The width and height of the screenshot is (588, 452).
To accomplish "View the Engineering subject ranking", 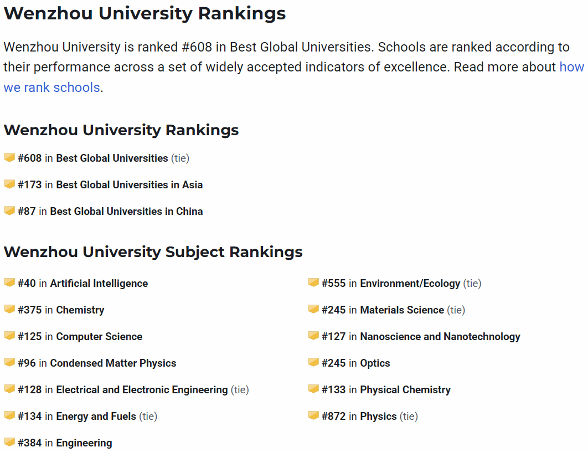I will (x=84, y=443).
